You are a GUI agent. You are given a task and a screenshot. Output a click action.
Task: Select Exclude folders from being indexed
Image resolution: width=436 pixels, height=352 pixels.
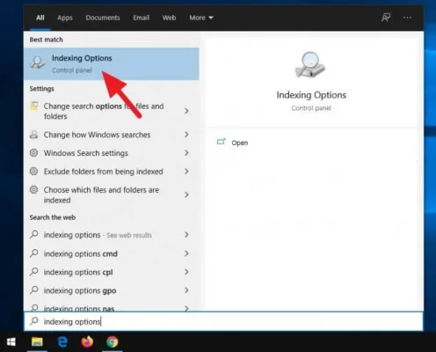112,172
